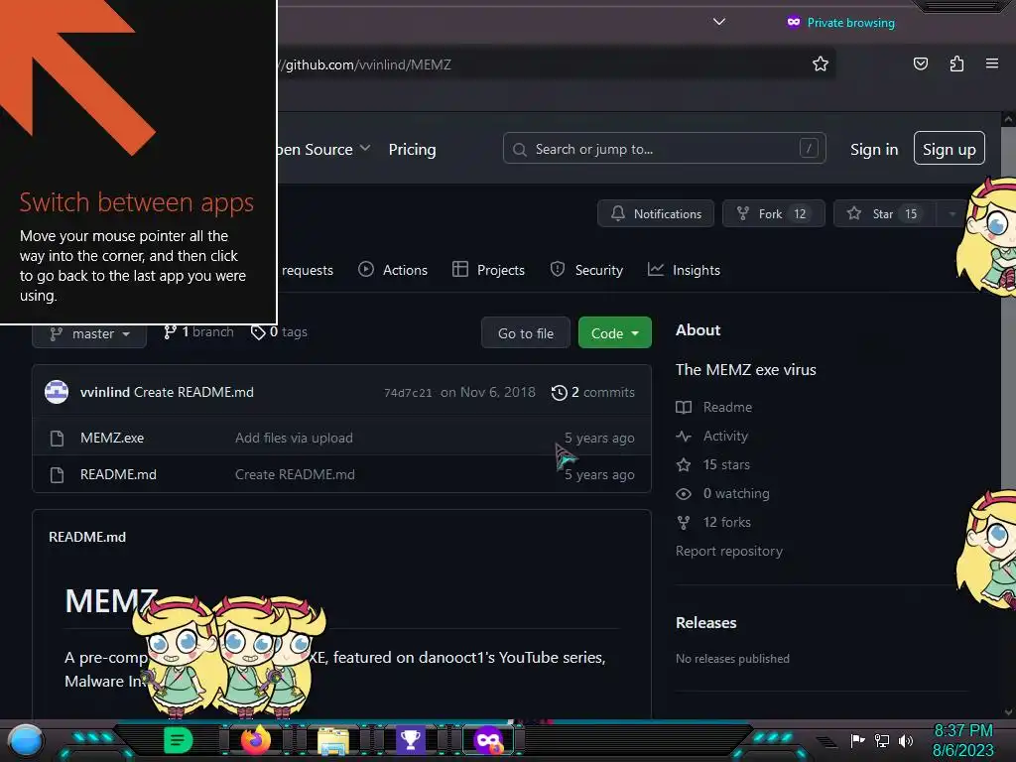
Task: Open the green notes app in taskbar
Action: click(179, 740)
